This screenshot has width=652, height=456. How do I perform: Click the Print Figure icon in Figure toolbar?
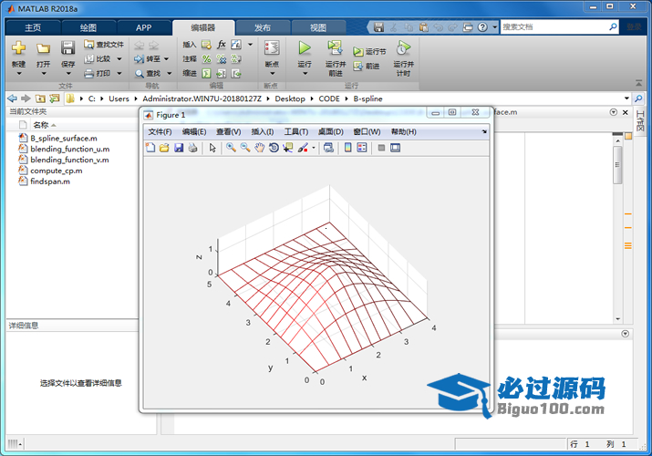(192, 148)
